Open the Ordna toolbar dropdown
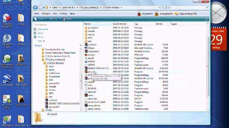This screenshot has width=229, height=128. tap(40, 19)
